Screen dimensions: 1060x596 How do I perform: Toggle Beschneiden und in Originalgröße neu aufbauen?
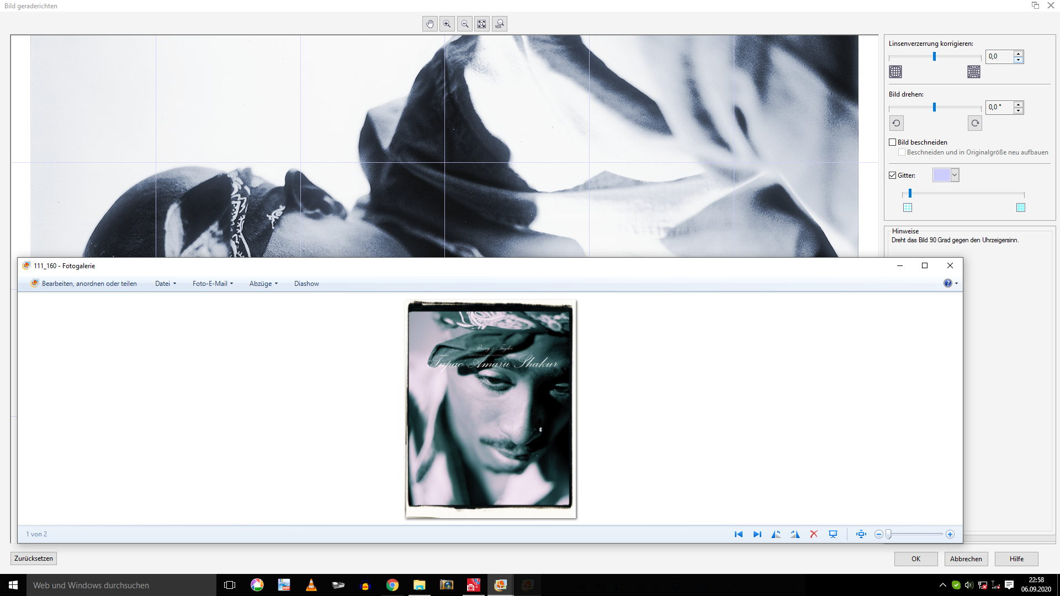902,152
